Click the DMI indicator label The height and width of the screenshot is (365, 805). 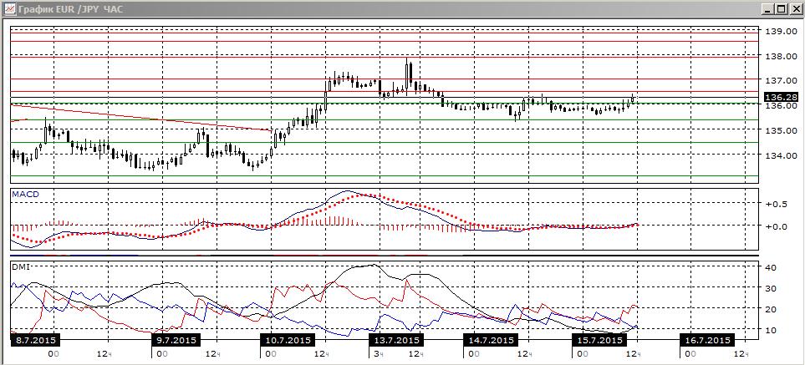pyautogui.click(x=21, y=266)
